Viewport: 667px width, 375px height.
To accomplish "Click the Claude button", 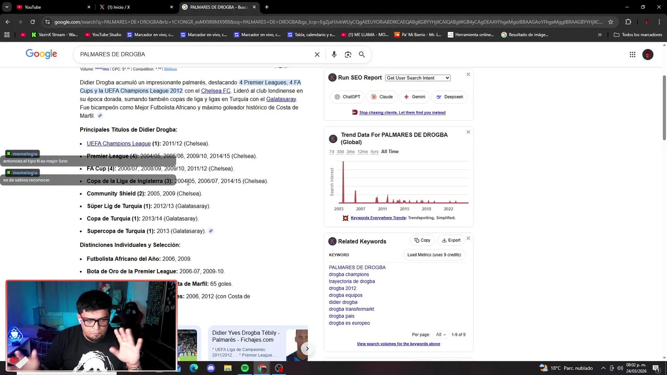I will point(381,97).
